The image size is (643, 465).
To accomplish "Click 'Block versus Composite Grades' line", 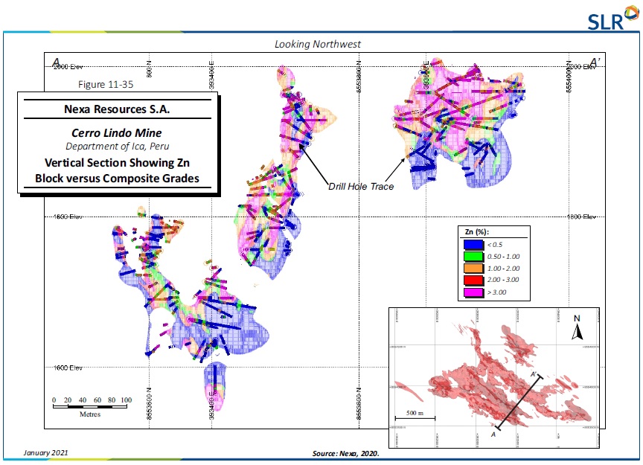I will click(x=118, y=179).
